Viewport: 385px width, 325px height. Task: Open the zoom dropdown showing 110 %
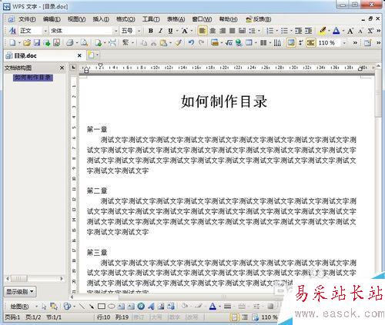coord(344,43)
